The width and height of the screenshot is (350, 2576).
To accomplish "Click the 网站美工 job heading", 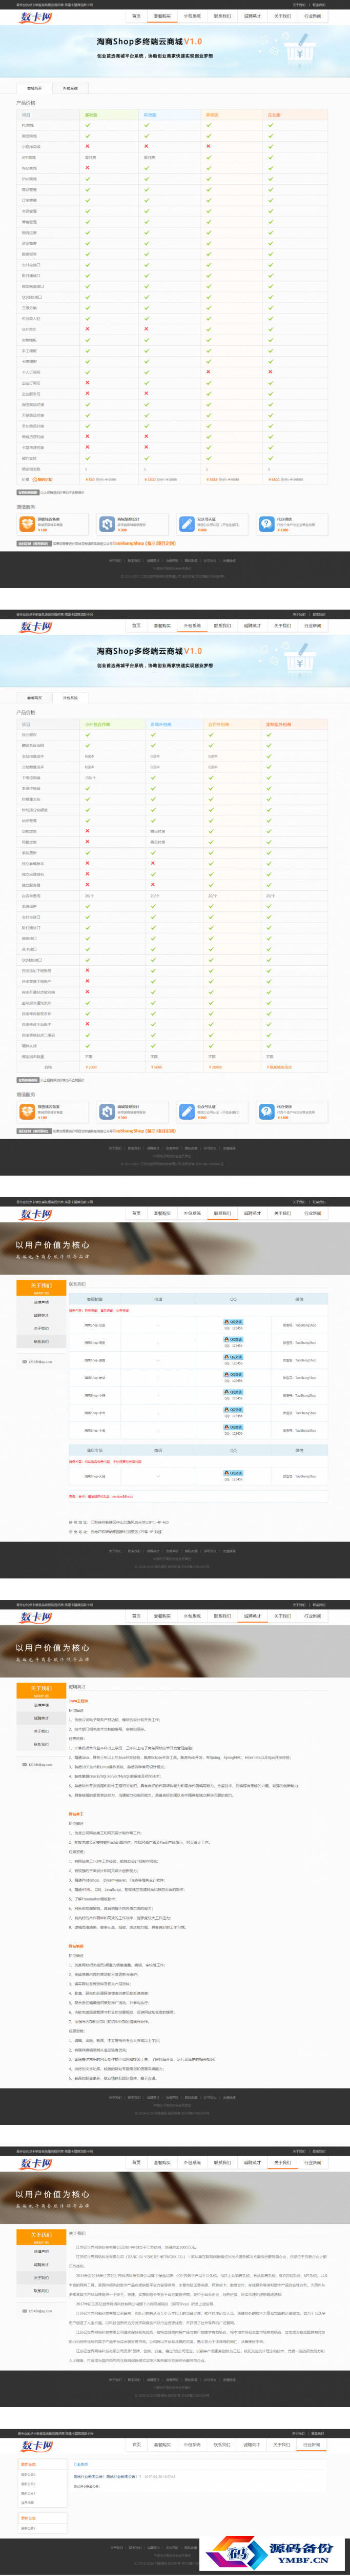I will coord(75,1813).
